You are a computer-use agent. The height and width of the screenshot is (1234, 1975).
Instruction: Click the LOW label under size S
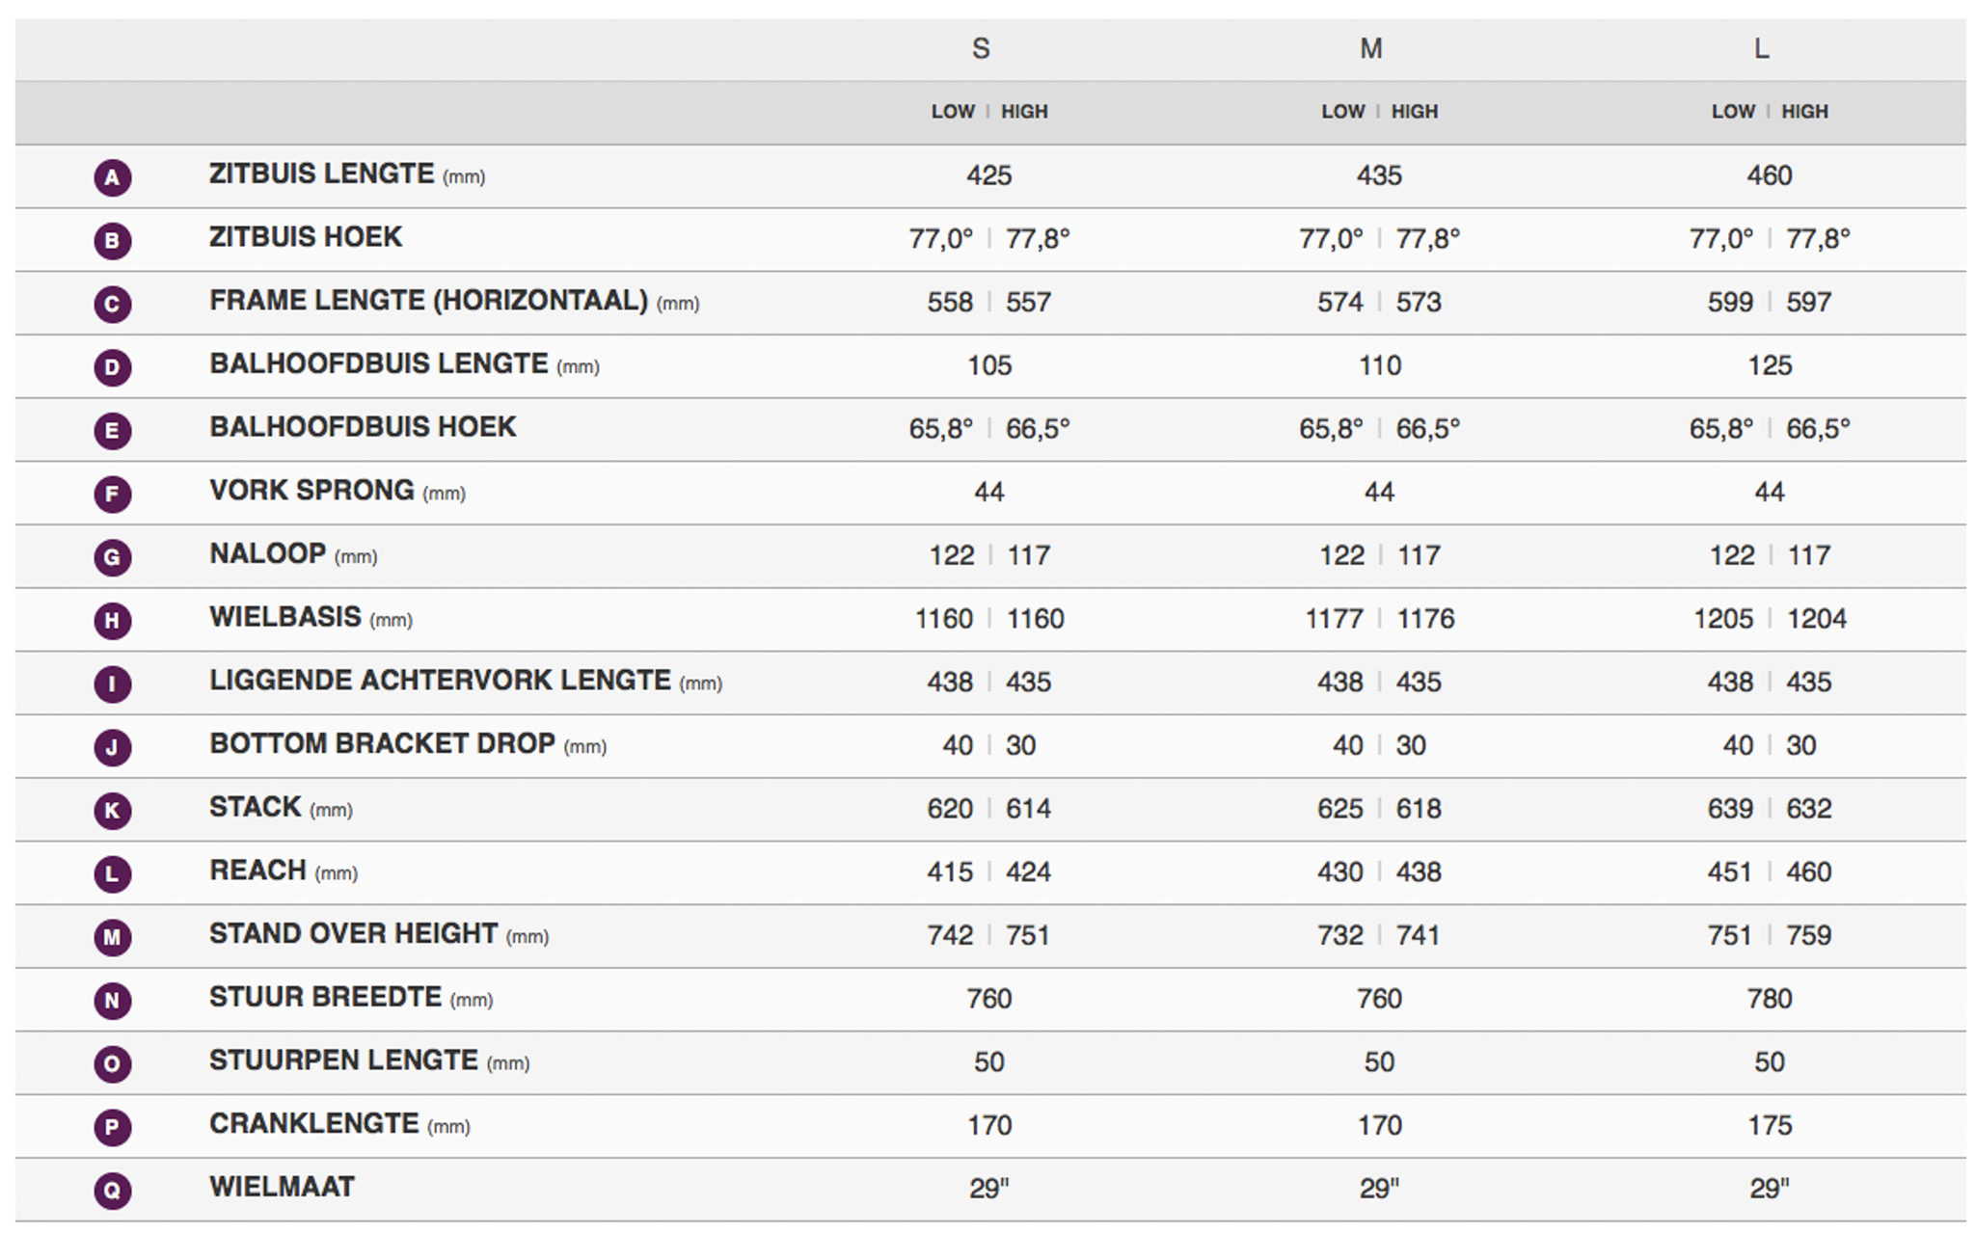click(953, 112)
